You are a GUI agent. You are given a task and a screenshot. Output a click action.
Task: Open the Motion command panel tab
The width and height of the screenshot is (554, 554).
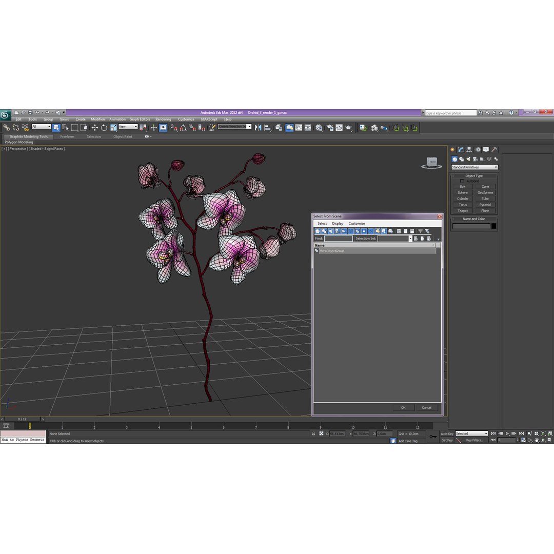pyautogui.click(x=478, y=149)
